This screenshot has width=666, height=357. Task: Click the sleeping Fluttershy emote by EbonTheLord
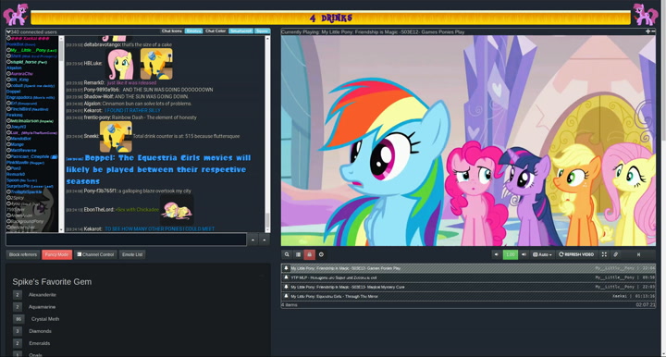coord(177,210)
